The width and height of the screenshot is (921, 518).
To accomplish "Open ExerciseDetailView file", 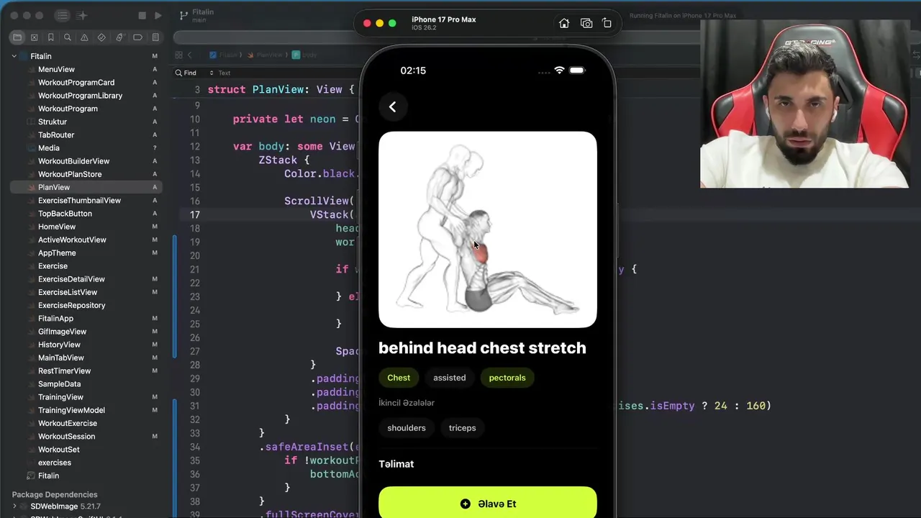I will point(71,279).
